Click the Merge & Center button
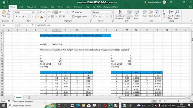This screenshot has width=193, height=108. (x=80, y=16)
